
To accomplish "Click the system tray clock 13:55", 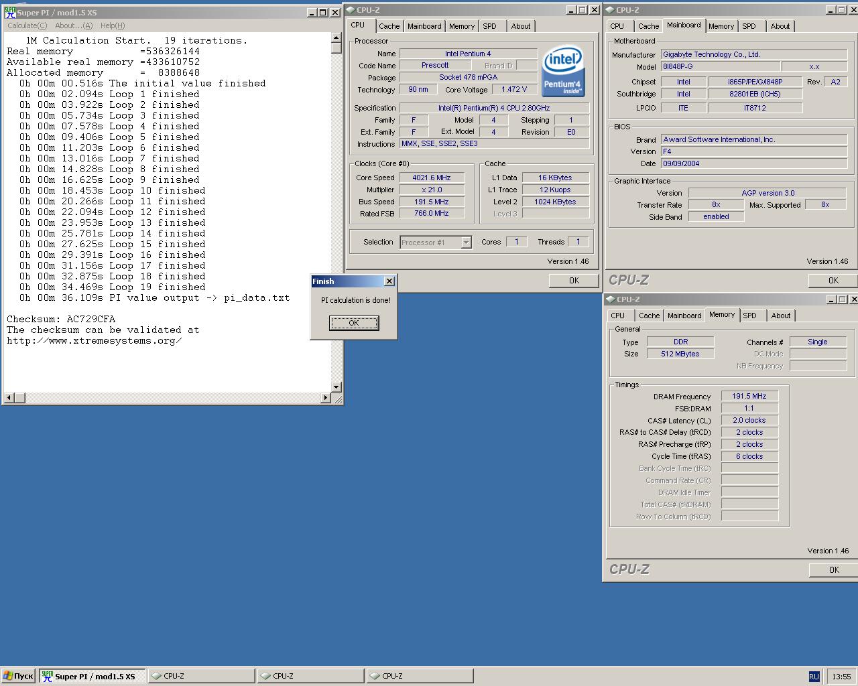I will (841, 677).
